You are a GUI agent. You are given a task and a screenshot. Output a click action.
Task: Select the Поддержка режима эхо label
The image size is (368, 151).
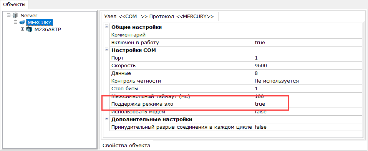coord(142,104)
